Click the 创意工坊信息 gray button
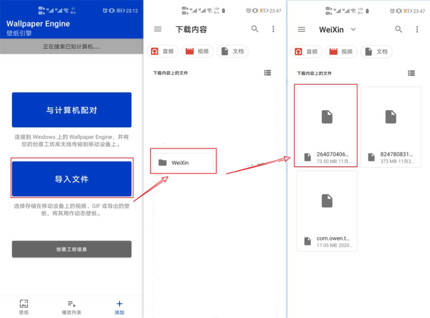 pyautogui.click(x=72, y=249)
